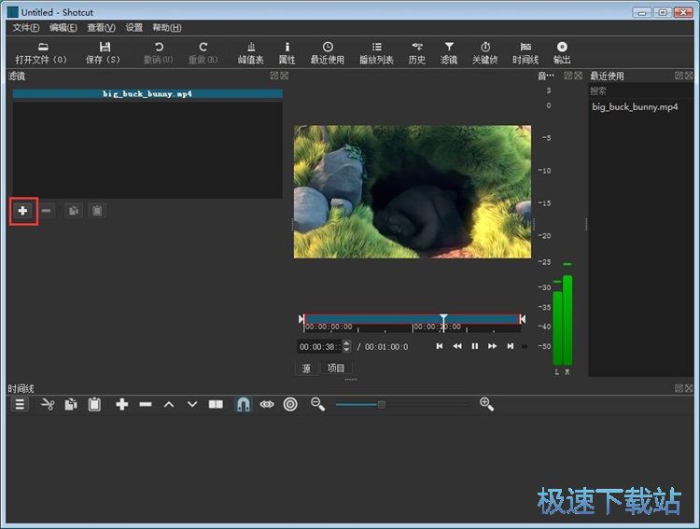Open the timeline hamburger menu
The image size is (700, 529).
click(x=20, y=404)
